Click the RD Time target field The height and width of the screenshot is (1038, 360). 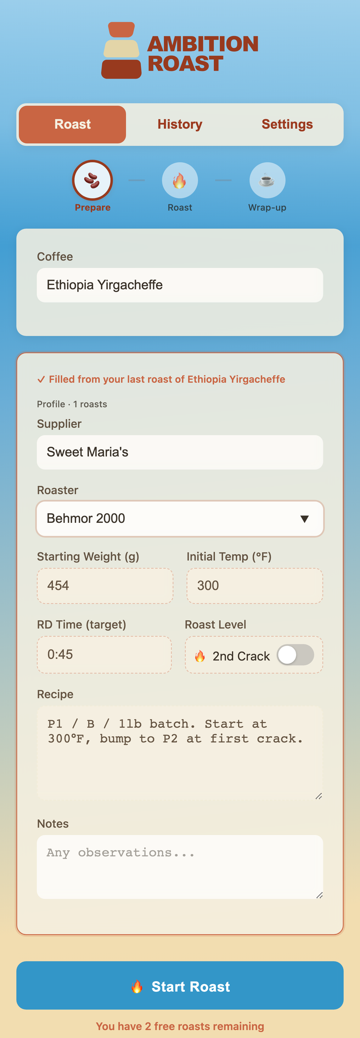tap(103, 654)
